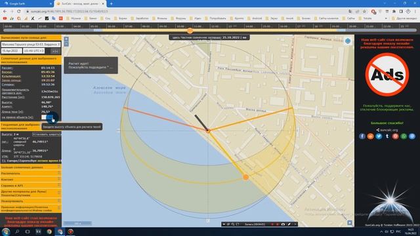This screenshot has width=420, height=236.
Task: Share on Tumblr icon
Action: 387,136
